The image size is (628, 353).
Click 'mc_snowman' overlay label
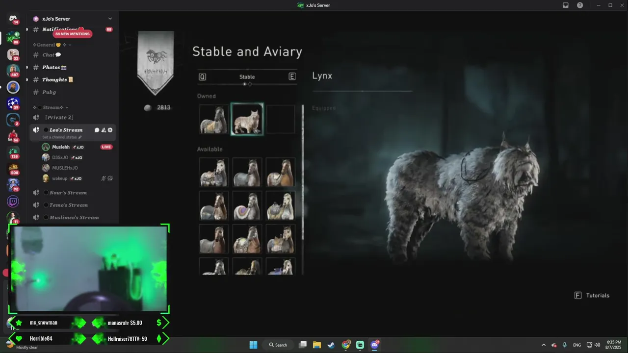tap(43, 323)
